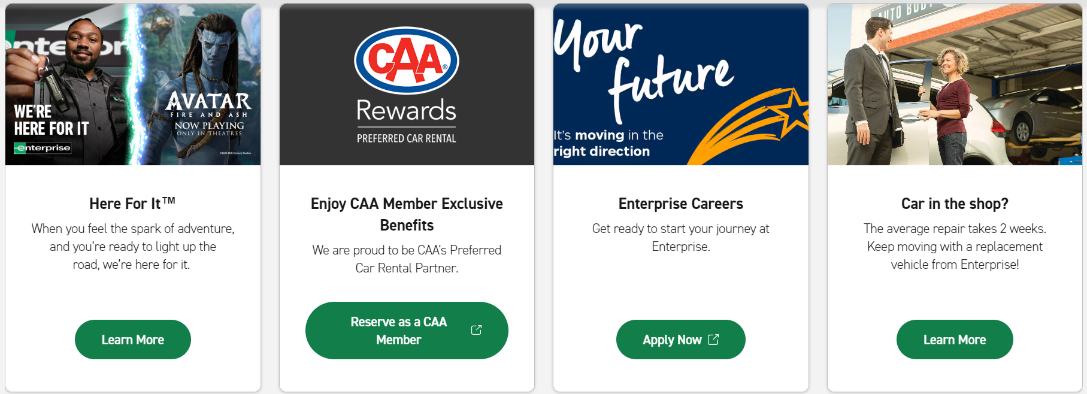Viewport: 1087px width, 394px height.
Task: Click the Avatar movie title text
Action: pos(209,101)
